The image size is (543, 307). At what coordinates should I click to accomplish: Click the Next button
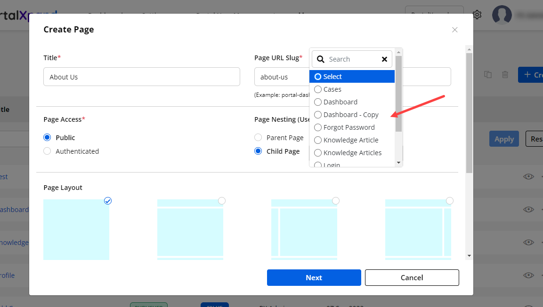pyautogui.click(x=314, y=277)
